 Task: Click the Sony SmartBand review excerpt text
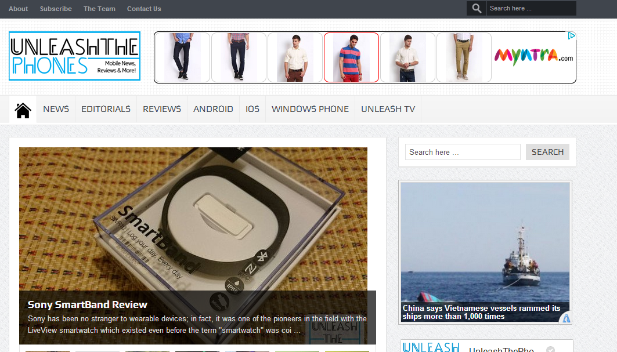[197, 325]
